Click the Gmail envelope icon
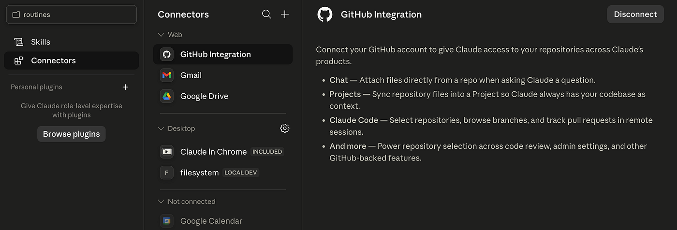Viewport: 677px width, 230px height. [167, 75]
